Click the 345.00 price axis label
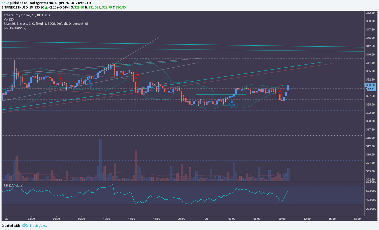The width and height of the screenshot is (379, 230). (x=370, y=38)
